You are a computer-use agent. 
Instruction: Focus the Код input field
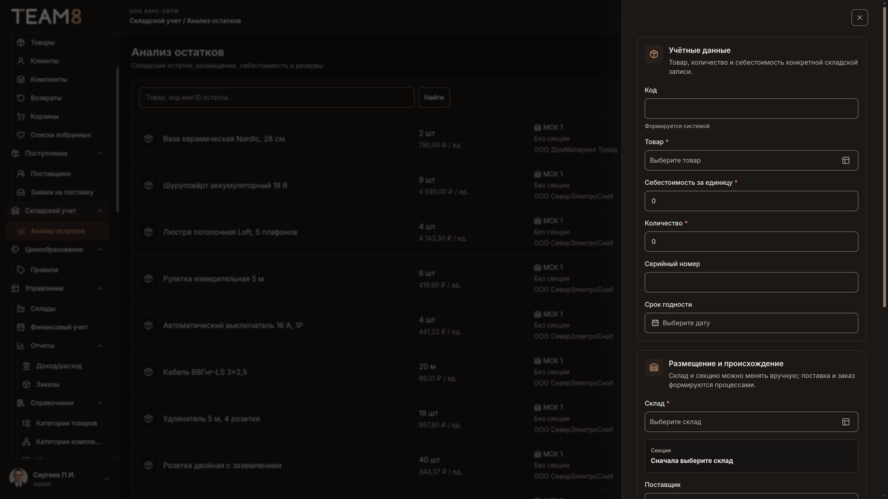coord(751,108)
